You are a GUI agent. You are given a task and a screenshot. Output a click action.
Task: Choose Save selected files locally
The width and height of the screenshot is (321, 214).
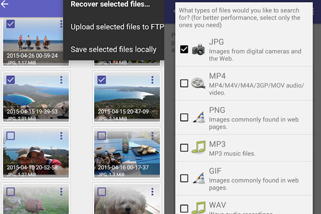pos(113,49)
